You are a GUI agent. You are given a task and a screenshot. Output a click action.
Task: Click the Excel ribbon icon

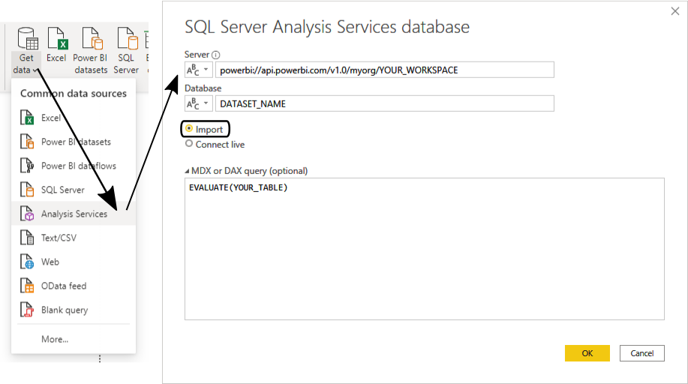(58, 38)
